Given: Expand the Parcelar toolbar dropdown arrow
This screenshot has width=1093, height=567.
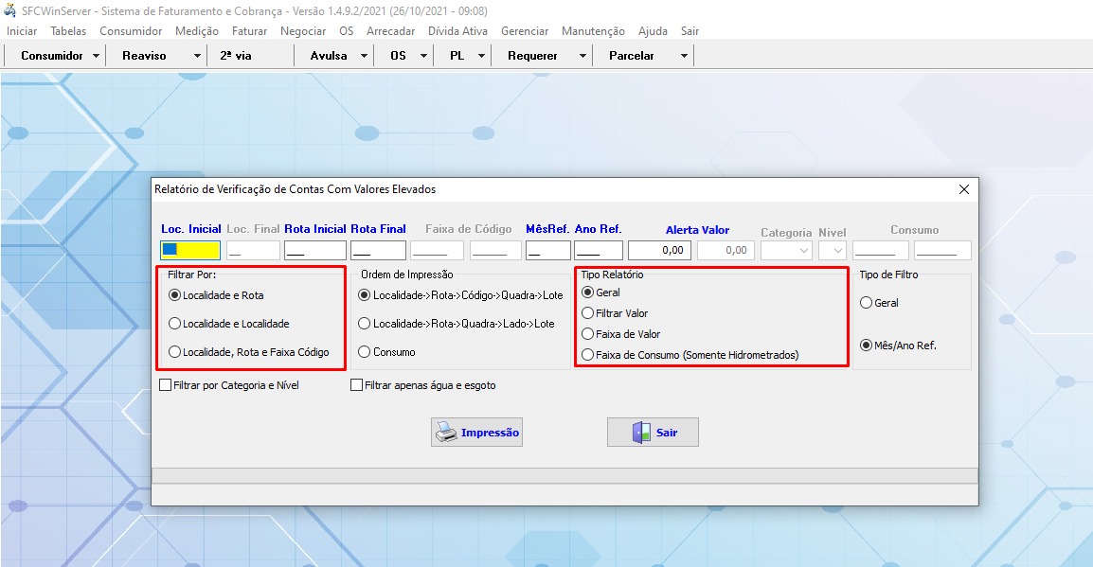Looking at the screenshot, I should (684, 56).
